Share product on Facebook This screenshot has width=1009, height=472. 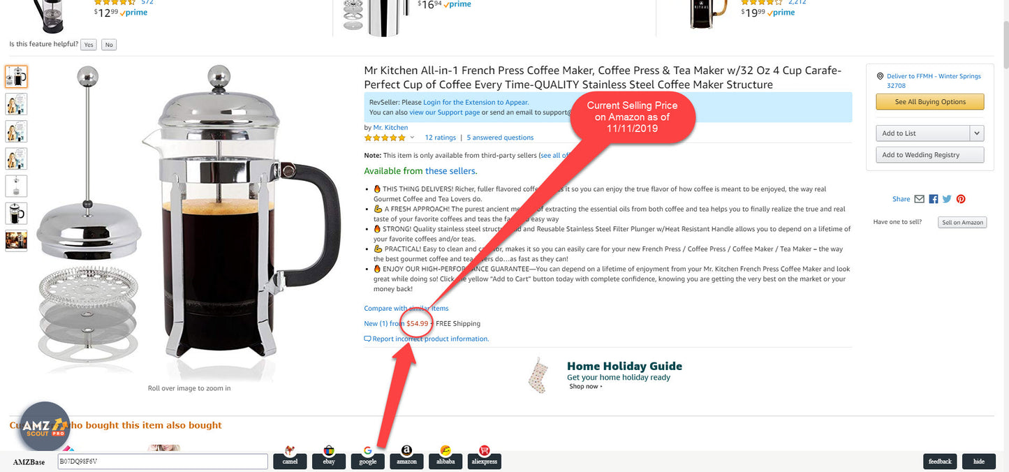934,199
